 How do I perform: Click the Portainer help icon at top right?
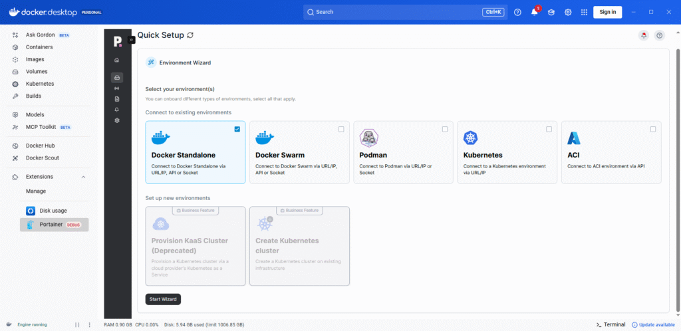659,36
